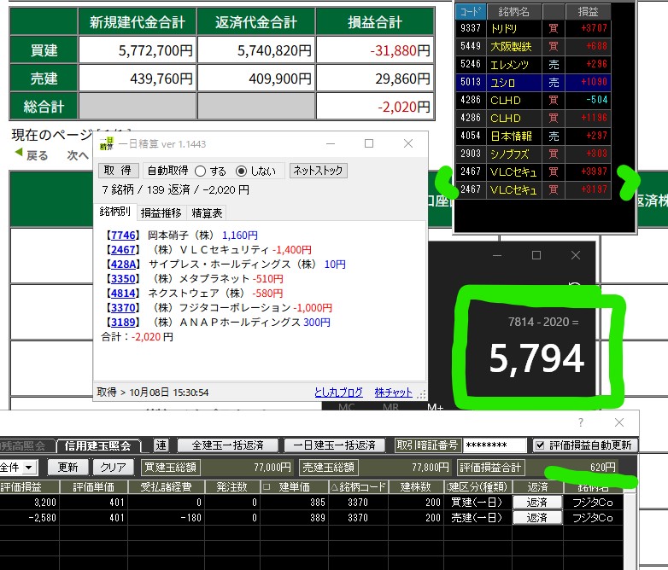Open the 精算表 tab
Screen dimensions: 668x570
(x=207, y=212)
